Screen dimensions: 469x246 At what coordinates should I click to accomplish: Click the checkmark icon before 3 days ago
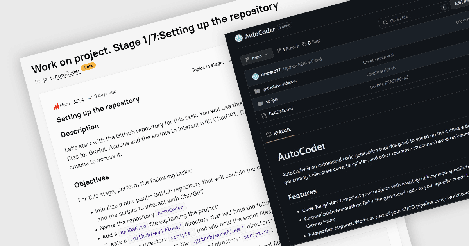[x=91, y=97]
